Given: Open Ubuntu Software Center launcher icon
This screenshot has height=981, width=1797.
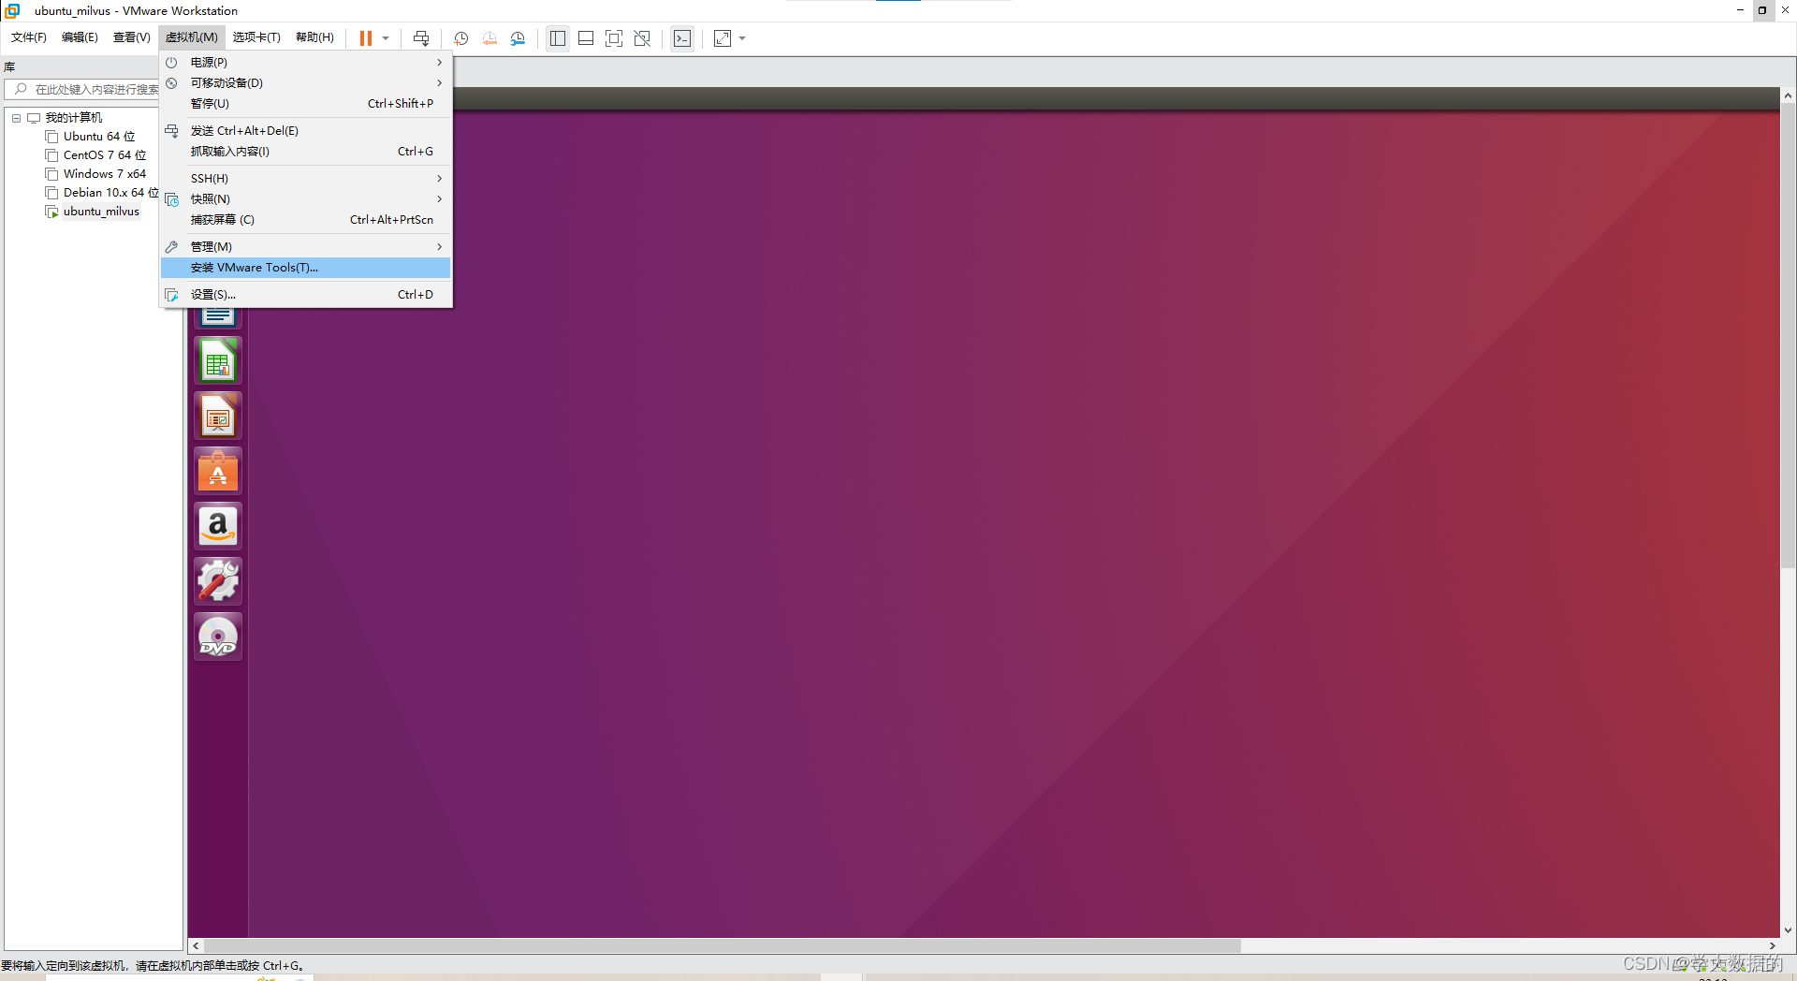Looking at the screenshot, I should 218,472.
